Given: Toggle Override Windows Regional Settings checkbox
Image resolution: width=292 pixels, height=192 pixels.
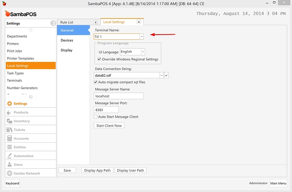Looking at the screenshot, I should coord(99,59).
